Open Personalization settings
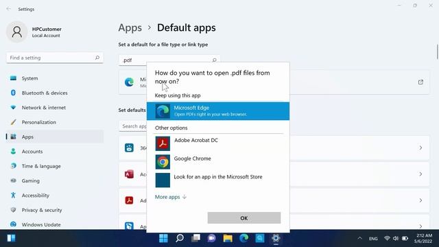Screen dimensions: 439x247 pos(55,122)
